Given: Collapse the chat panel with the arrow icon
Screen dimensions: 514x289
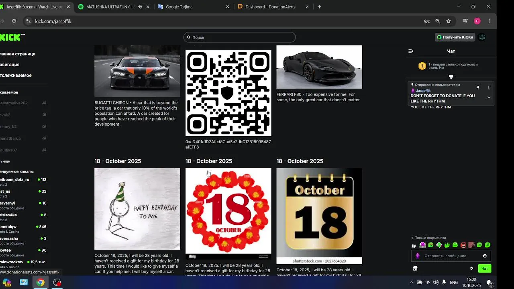Looking at the screenshot, I should (x=410, y=51).
